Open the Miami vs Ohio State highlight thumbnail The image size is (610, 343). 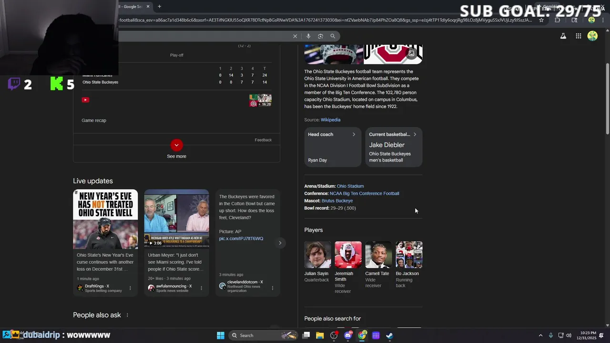tap(260, 101)
